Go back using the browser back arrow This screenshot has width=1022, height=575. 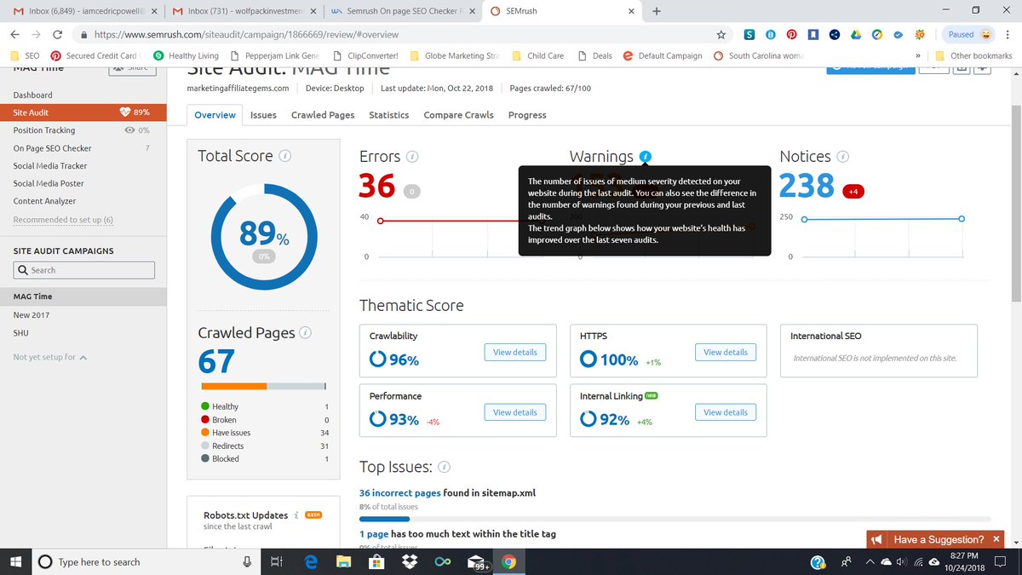click(x=14, y=35)
